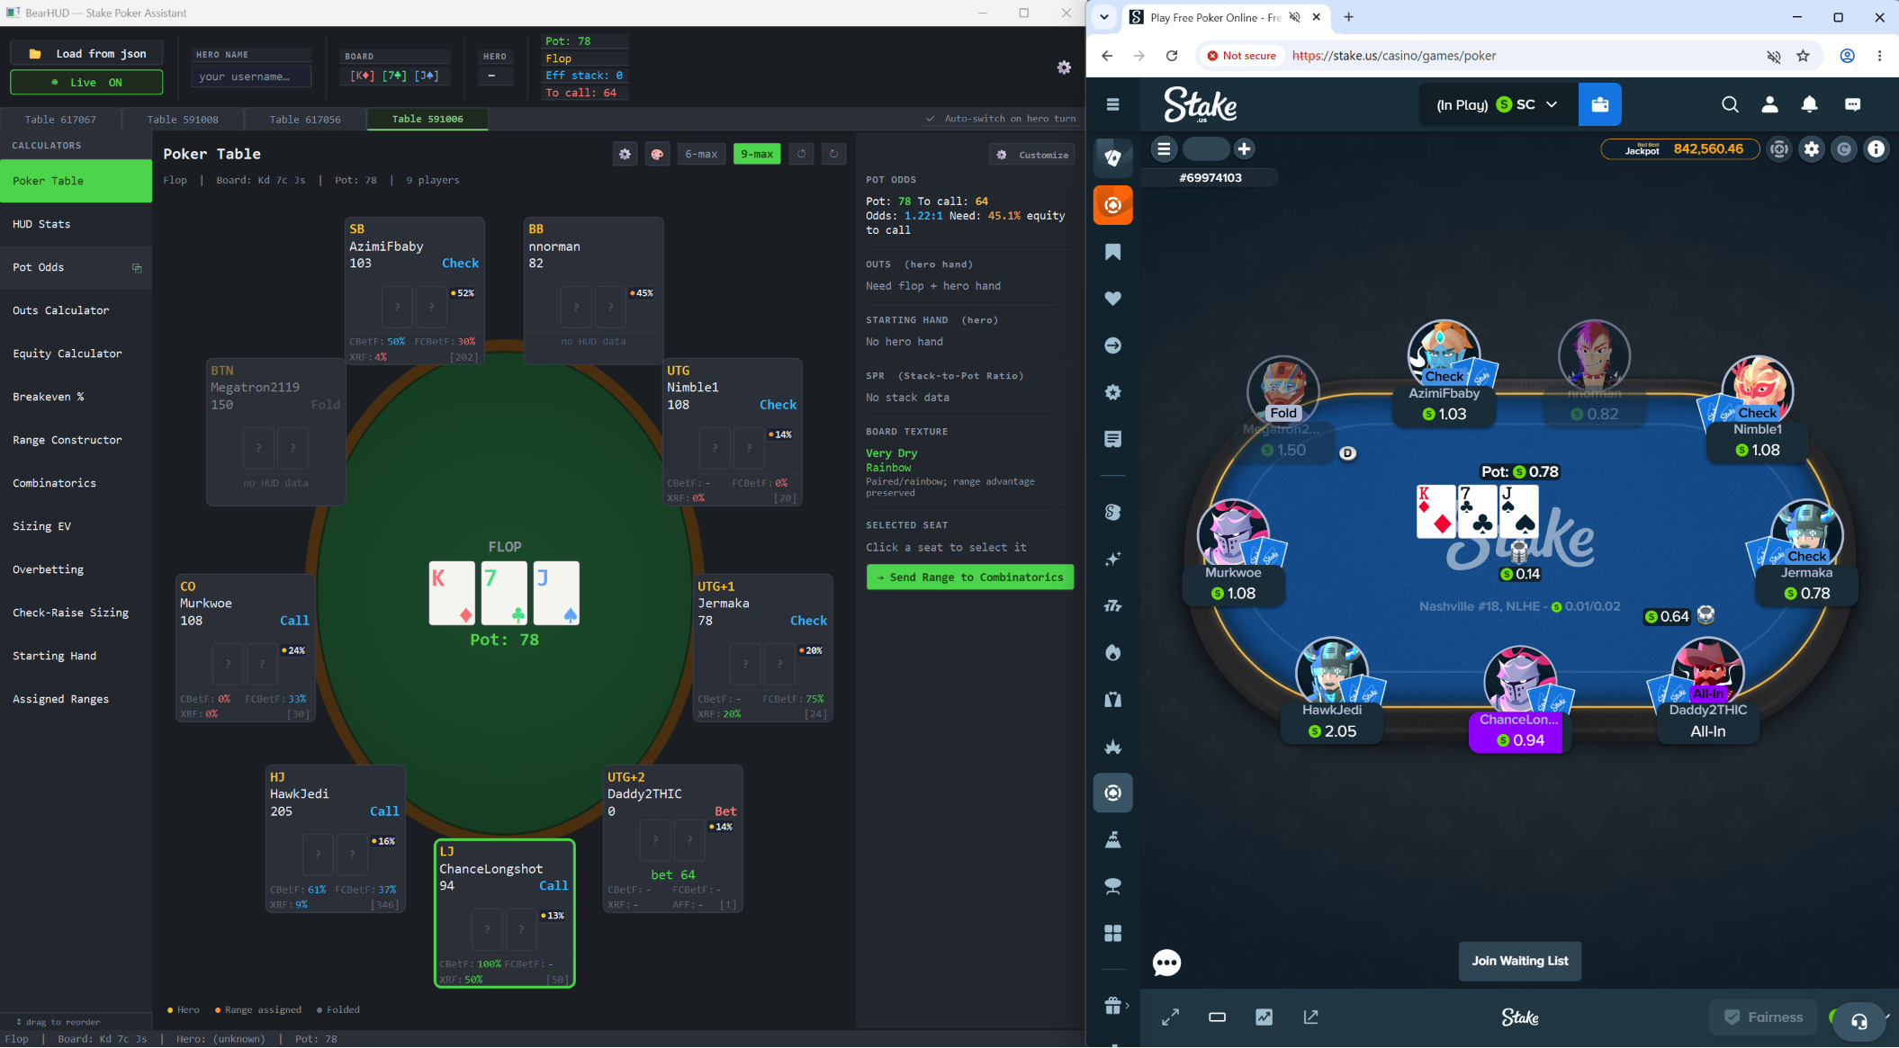Select Table 591006 tab
Screen dimensions: 1899x1048
point(427,119)
